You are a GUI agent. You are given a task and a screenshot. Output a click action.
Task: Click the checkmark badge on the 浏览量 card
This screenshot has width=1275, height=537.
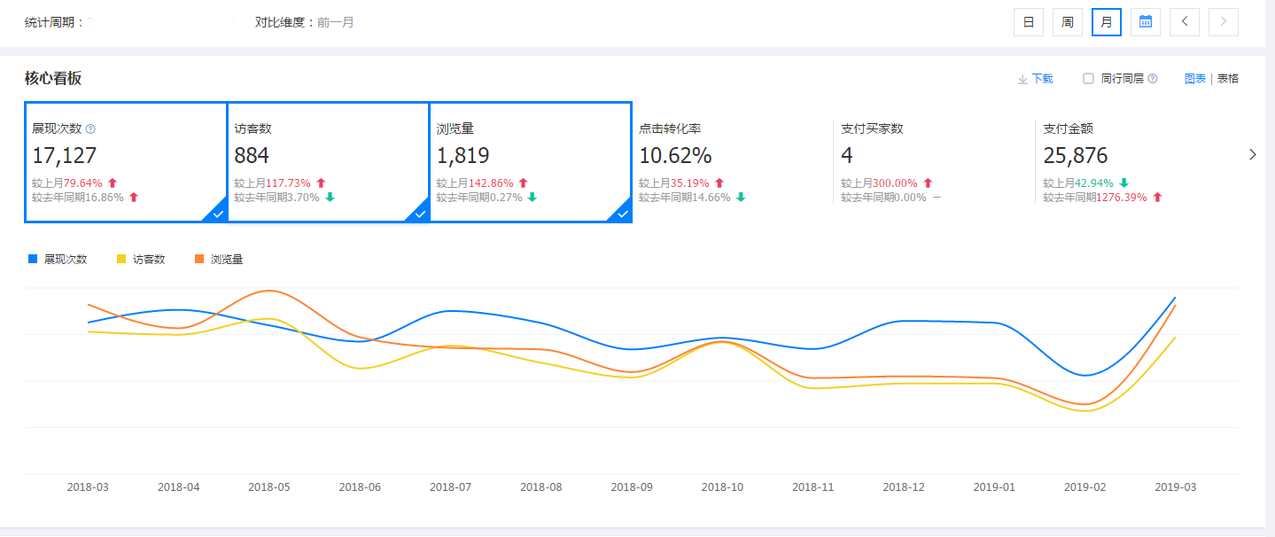[x=623, y=214]
